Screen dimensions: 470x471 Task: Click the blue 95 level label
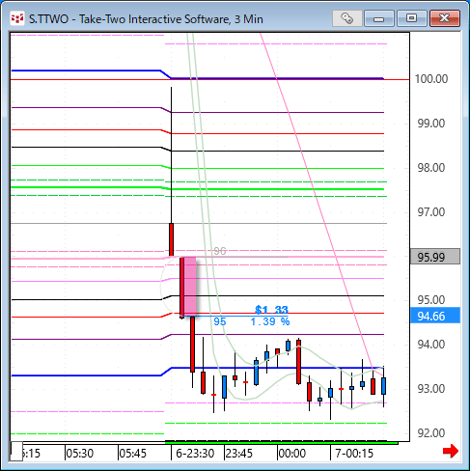[220, 321]
